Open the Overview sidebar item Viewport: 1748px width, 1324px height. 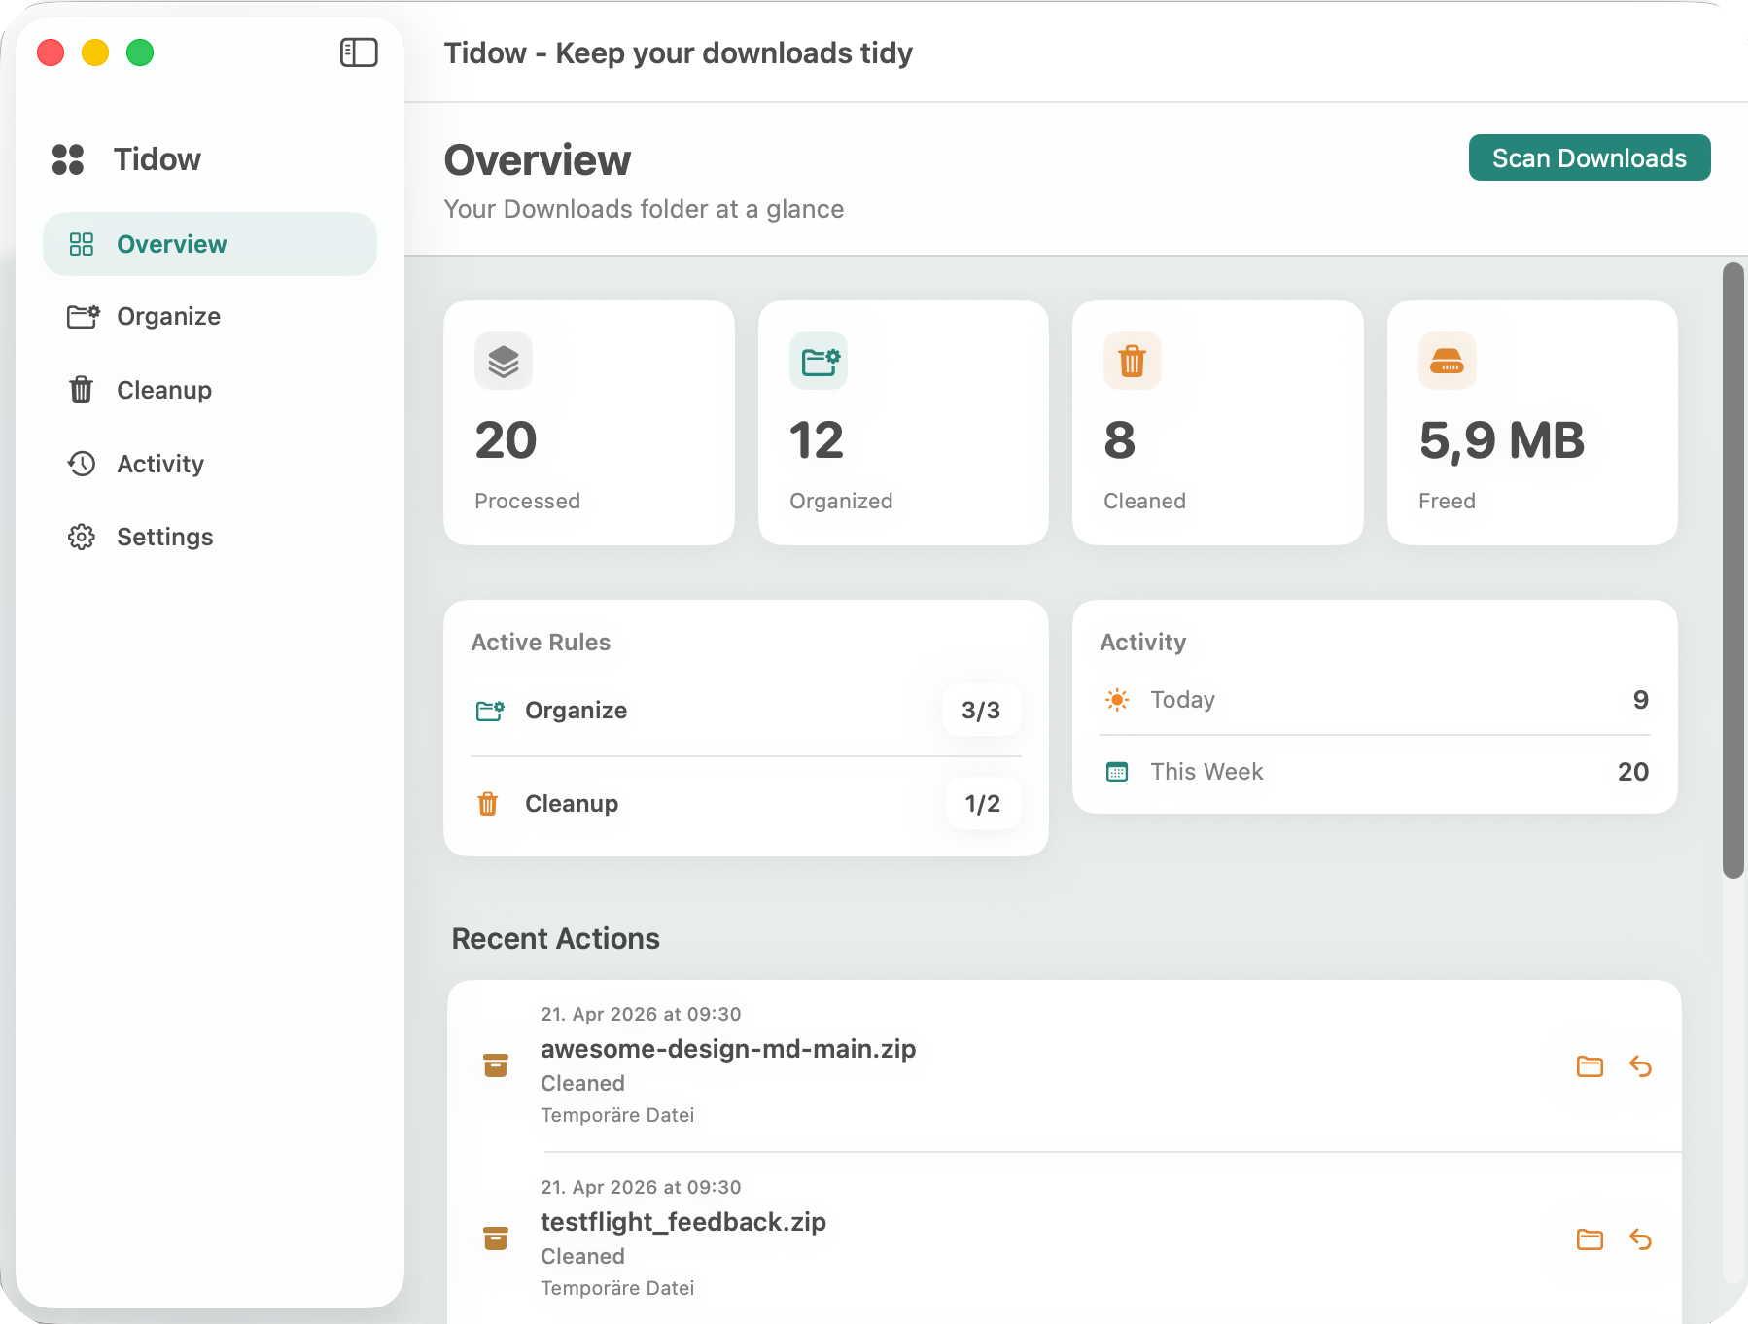[x=210, y=244]
